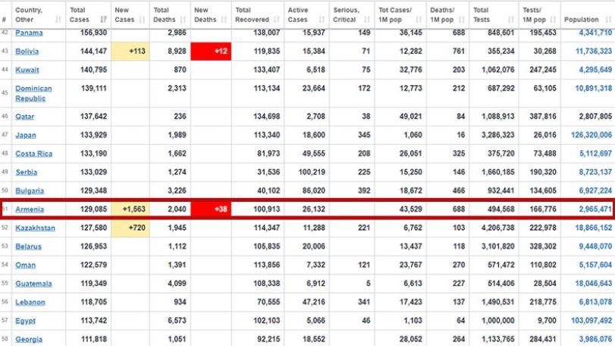Click Japan population 126,320,006 link
This screenshot has width=615, height=346.
(x=591, y=135)
